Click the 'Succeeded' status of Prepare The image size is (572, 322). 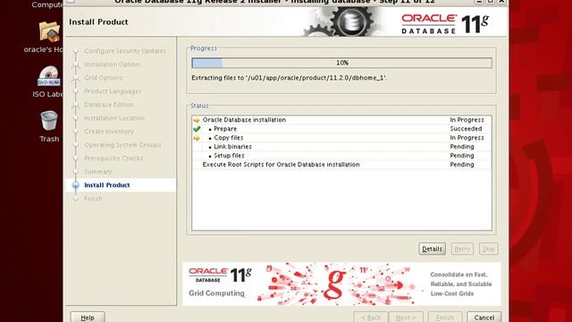pyautogui.click(x=466, y=129)
